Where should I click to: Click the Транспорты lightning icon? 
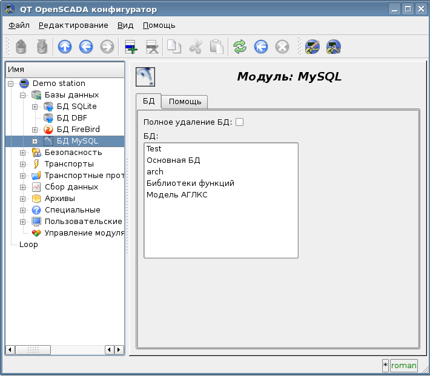(x=36, y=164)
